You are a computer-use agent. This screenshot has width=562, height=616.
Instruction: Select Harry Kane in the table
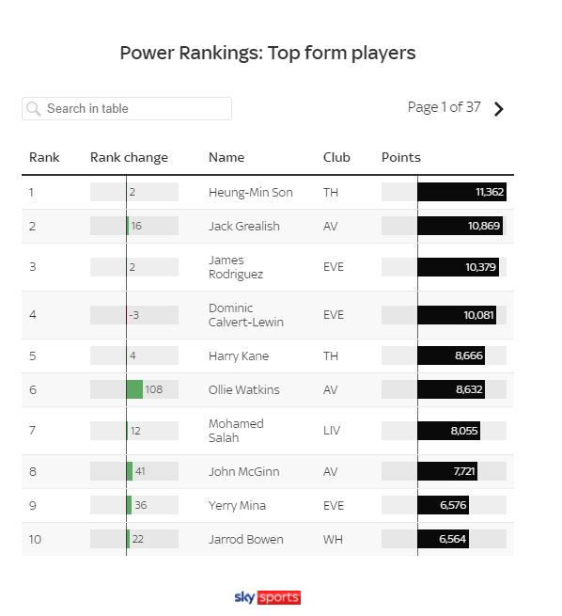239,355
